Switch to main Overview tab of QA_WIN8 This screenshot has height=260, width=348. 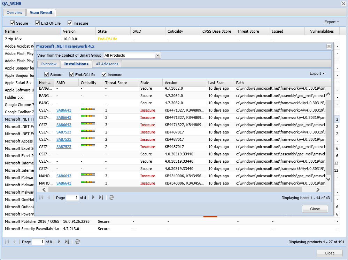14,13
